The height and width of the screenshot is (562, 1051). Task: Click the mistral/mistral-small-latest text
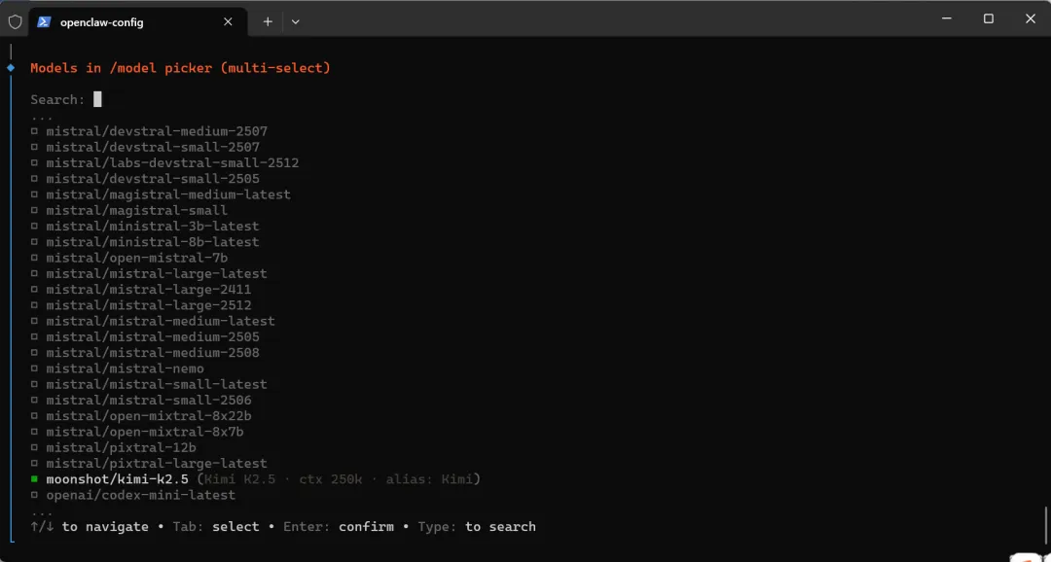156,384
